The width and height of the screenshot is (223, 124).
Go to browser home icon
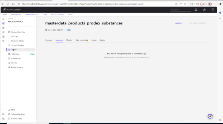pyautogui.click(x=13, y=4)
